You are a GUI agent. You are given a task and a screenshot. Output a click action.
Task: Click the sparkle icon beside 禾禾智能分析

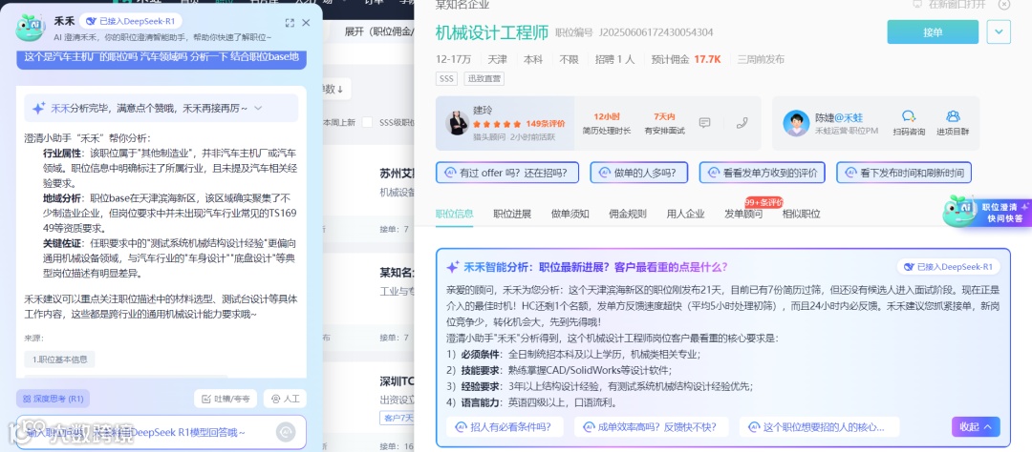[x=453, y=267]
